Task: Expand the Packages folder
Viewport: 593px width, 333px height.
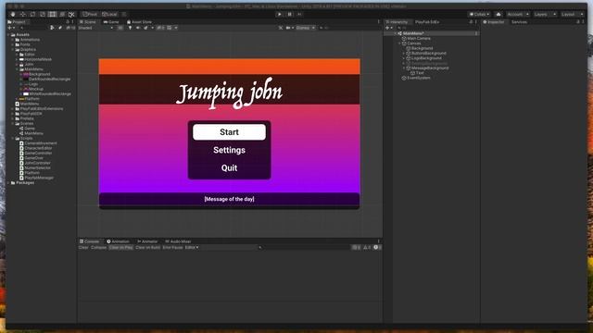Action: click(x=9, y=183)
